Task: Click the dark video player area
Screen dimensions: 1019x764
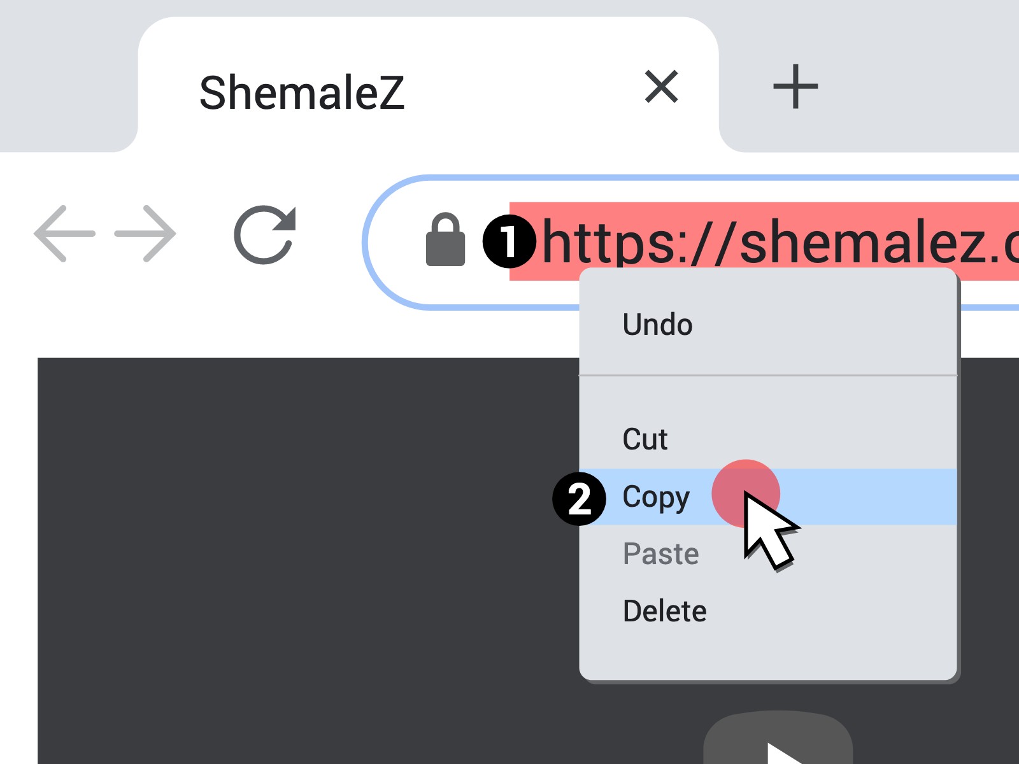Action: tap(306, 560)
